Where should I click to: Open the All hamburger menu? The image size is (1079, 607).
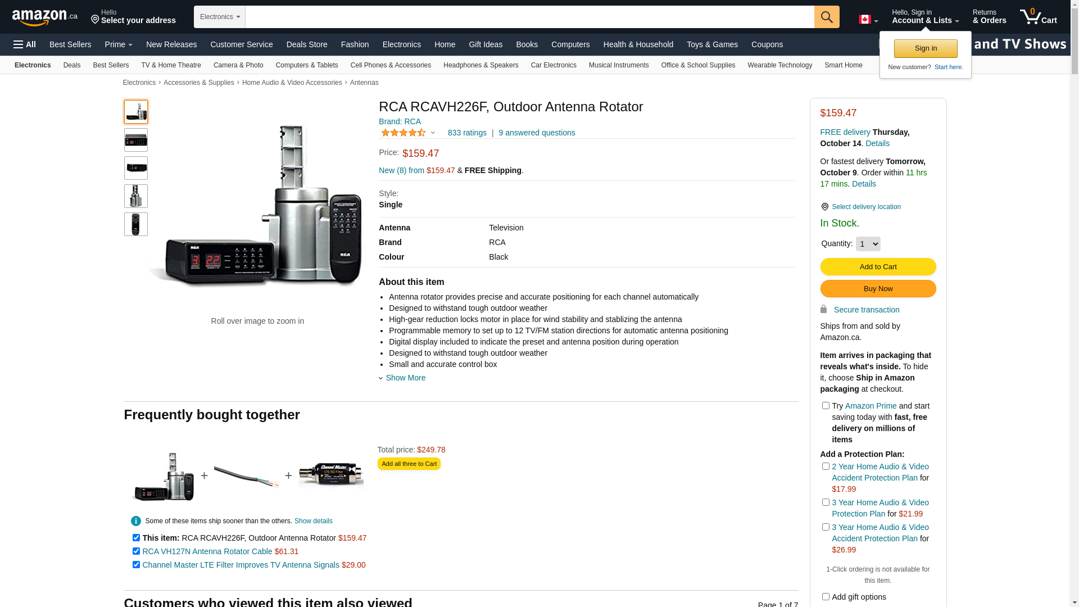[25, 44]
